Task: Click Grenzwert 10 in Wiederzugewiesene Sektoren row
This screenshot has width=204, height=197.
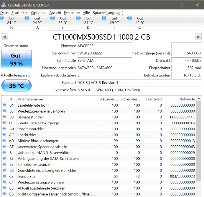Action: [160, 111]
